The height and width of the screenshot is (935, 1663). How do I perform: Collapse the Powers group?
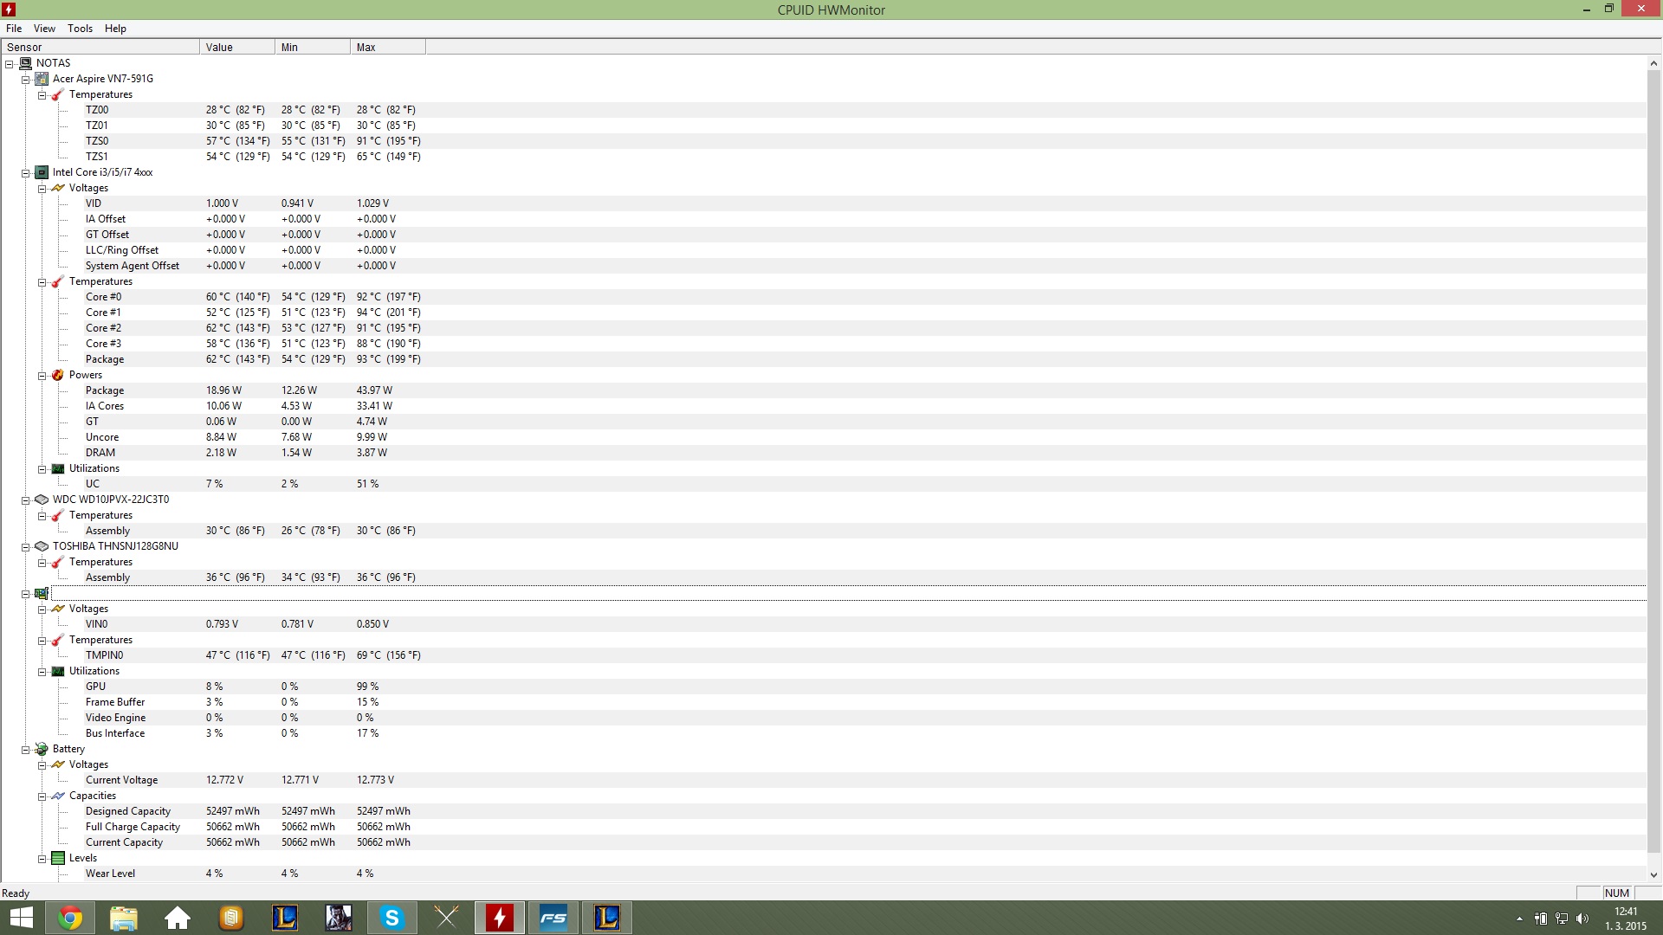click(42, 376)
